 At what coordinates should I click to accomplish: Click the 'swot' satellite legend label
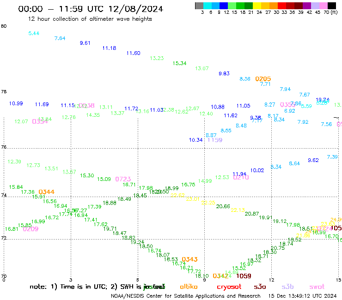coord(317,287)
